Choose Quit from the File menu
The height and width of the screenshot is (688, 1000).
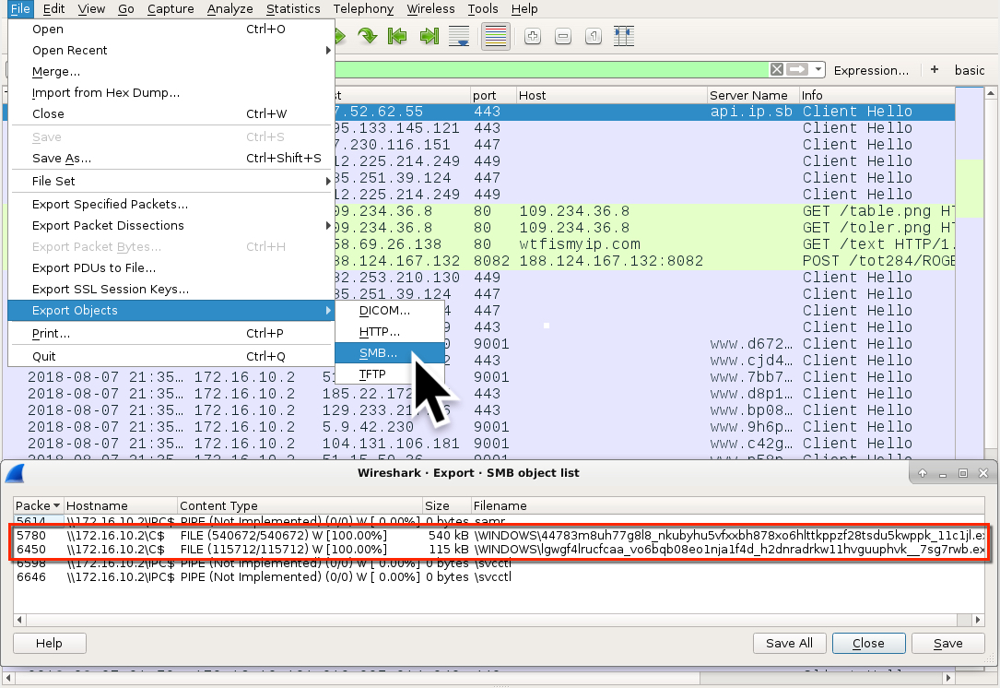point(171,356)
